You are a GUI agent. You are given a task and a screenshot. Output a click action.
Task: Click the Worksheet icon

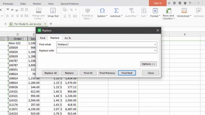tap(184, 11)
